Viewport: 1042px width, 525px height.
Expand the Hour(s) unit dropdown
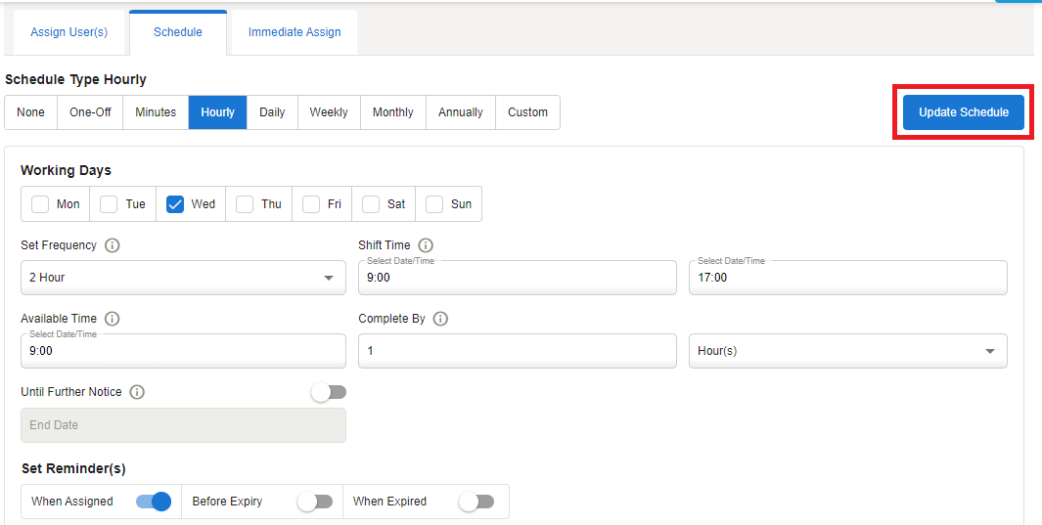click(x=847, y=351)
